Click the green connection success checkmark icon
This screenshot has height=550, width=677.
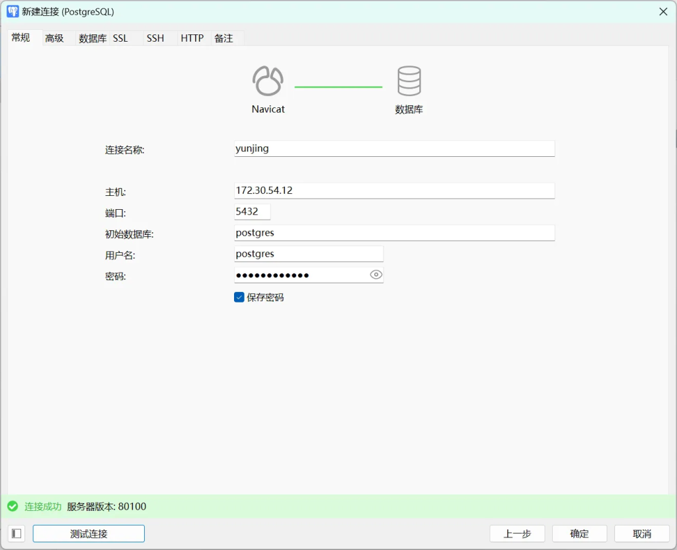(x=13, y=506)
